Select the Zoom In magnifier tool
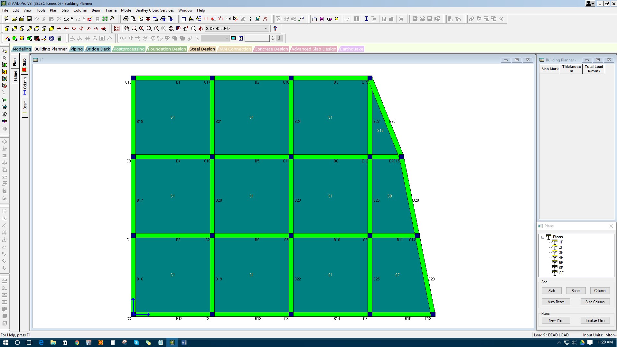 pyautogui.click(x=142, y=28)
